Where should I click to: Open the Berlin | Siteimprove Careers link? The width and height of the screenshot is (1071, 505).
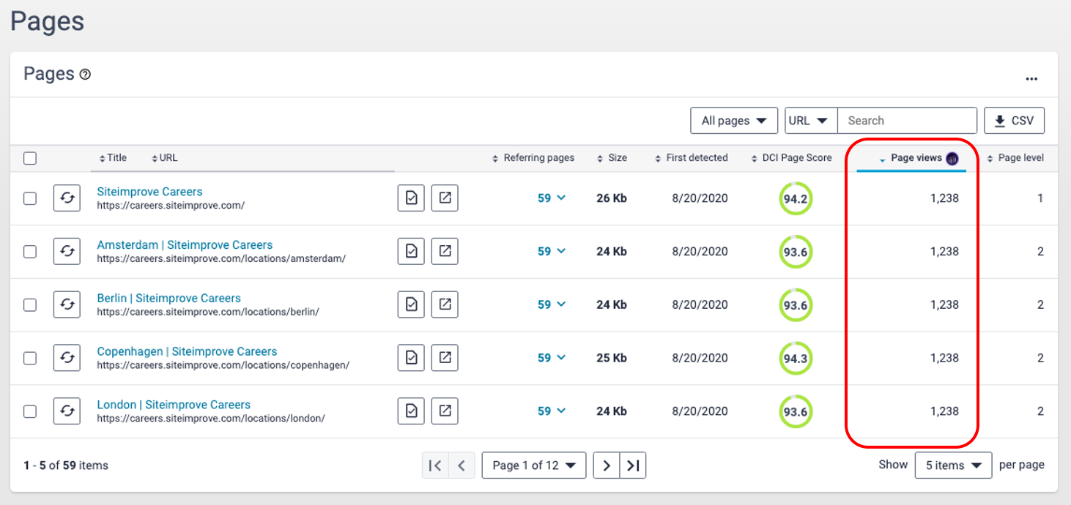point(168,299)
